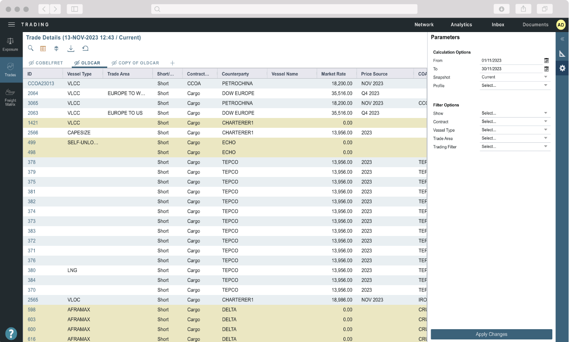Expand the Profile dropdown
Image resolution: width=569 pixels, height=342 pixels.
point(515,85)
